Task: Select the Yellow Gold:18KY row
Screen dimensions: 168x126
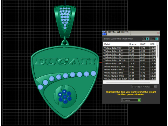Action: [x=129, y=57]
